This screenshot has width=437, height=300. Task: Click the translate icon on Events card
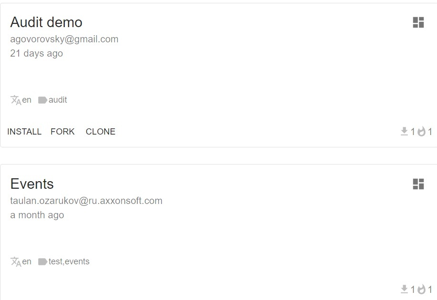point(16,262)
